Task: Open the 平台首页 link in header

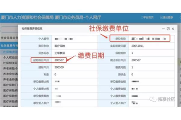Action: (147, 17)
